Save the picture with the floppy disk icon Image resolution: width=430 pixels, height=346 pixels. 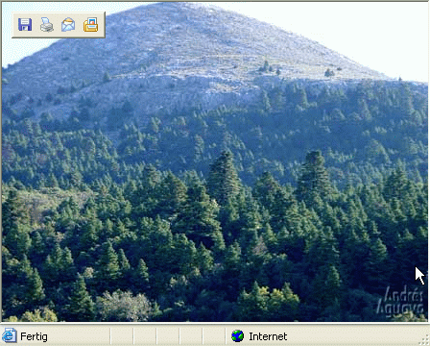tap(25, 25)
